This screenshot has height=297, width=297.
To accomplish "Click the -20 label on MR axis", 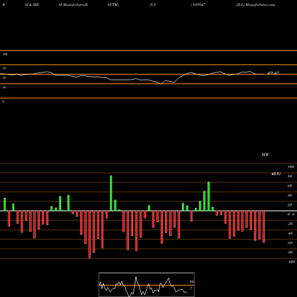I will tap(290, 224).
